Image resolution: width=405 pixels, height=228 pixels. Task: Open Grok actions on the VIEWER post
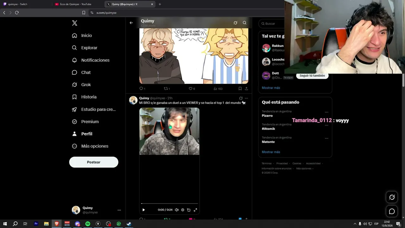tap(241, 98)
